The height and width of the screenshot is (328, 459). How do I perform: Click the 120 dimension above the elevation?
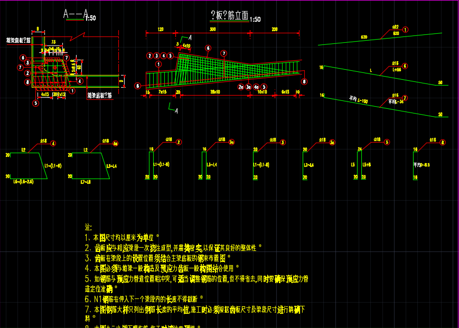click(160, 30)
